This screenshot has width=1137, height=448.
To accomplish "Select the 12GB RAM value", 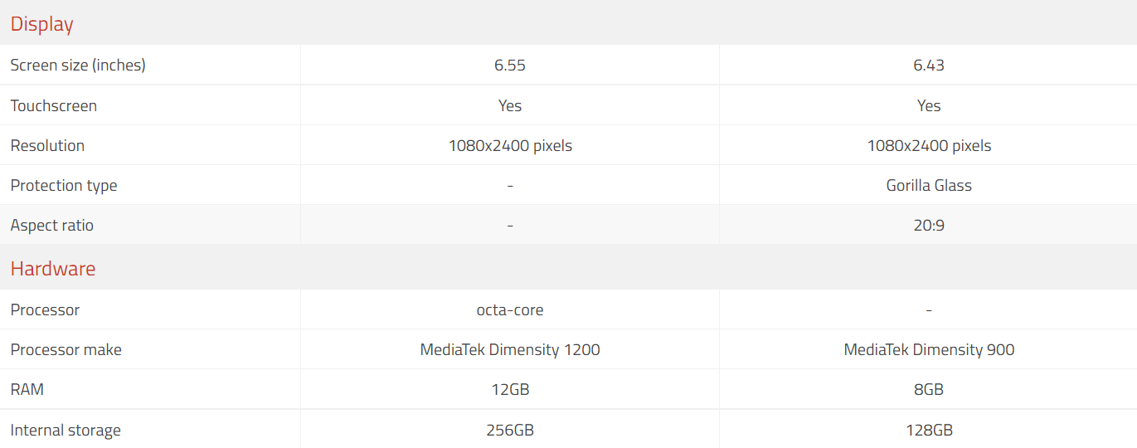I will tap(510, 389).
